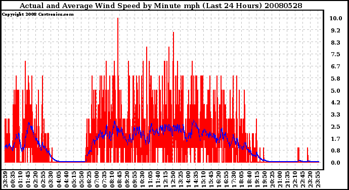Click the 14:35 time axis label
This screenshot has height=190, width=349.
click(x=196, y=179)
